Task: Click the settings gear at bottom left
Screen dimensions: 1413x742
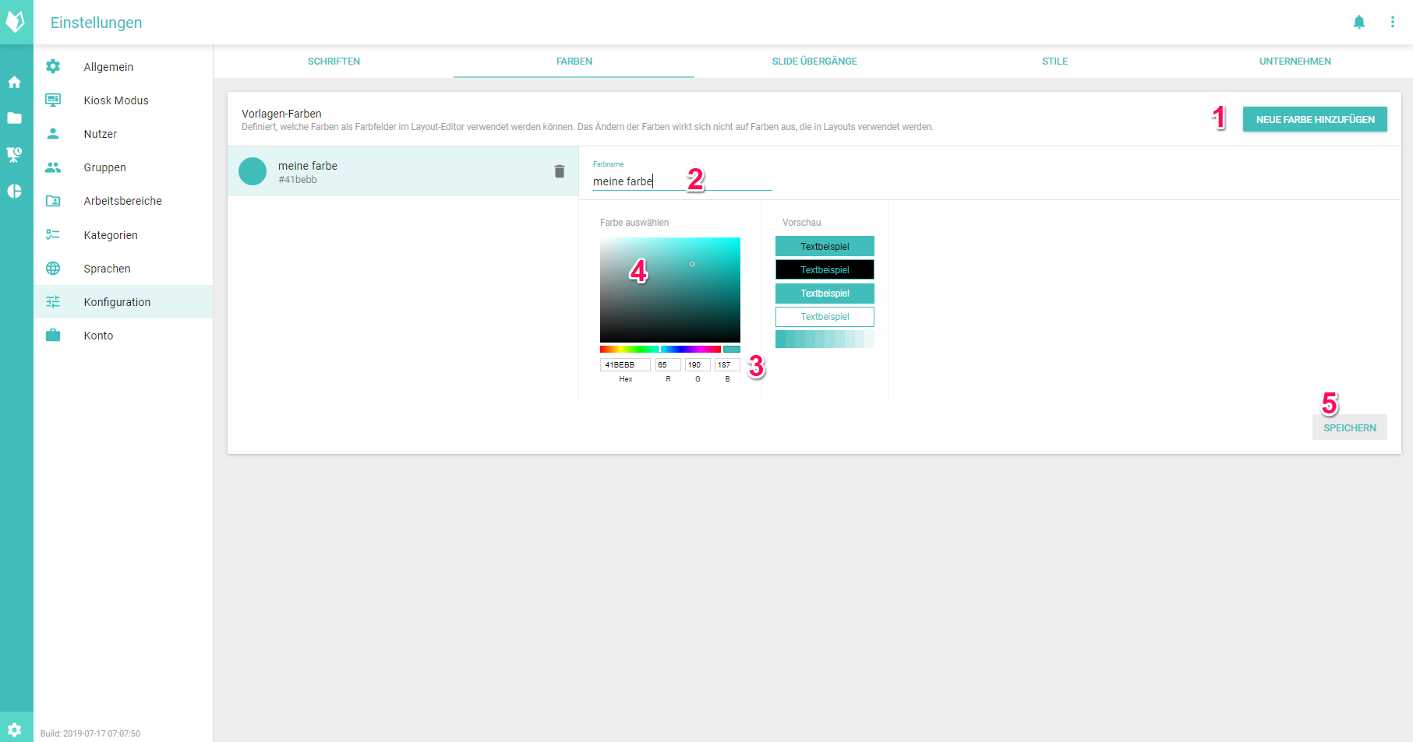Action: click(x=14, y=730)
